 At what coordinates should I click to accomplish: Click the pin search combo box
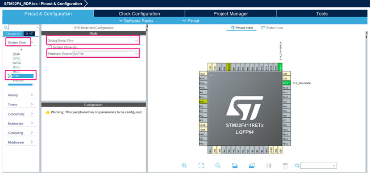318,166
